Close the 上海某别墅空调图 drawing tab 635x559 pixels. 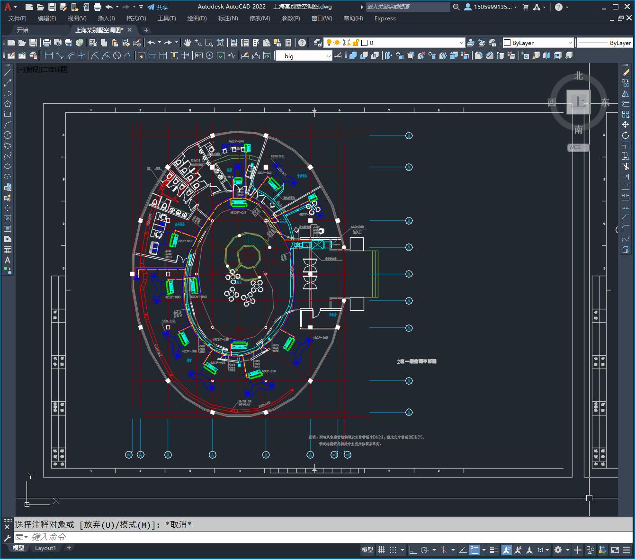pyautogui.click(x=130, y=29)
